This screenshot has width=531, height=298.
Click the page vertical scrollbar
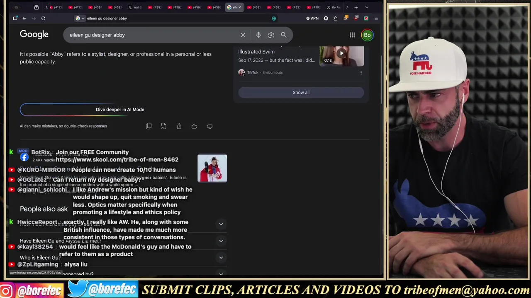pos(381,79)
